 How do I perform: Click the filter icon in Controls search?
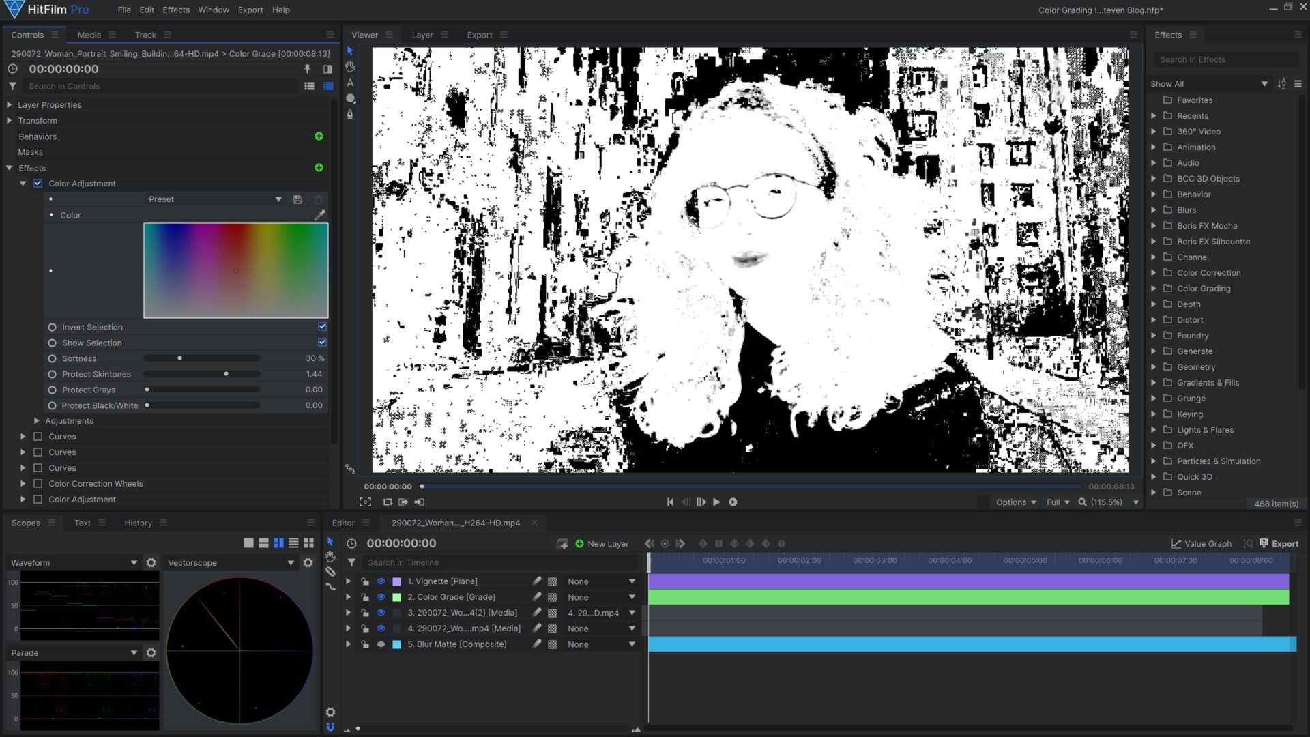click(12, 86)
